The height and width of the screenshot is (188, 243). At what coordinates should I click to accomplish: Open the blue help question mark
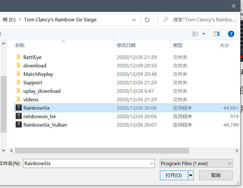[231, 34]
